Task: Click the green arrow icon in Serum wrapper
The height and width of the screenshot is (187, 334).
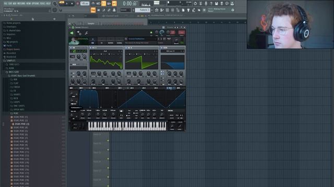Action: pos(72,33)
